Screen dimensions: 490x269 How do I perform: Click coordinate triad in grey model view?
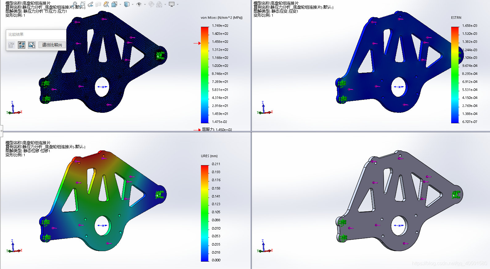(265, 246)
